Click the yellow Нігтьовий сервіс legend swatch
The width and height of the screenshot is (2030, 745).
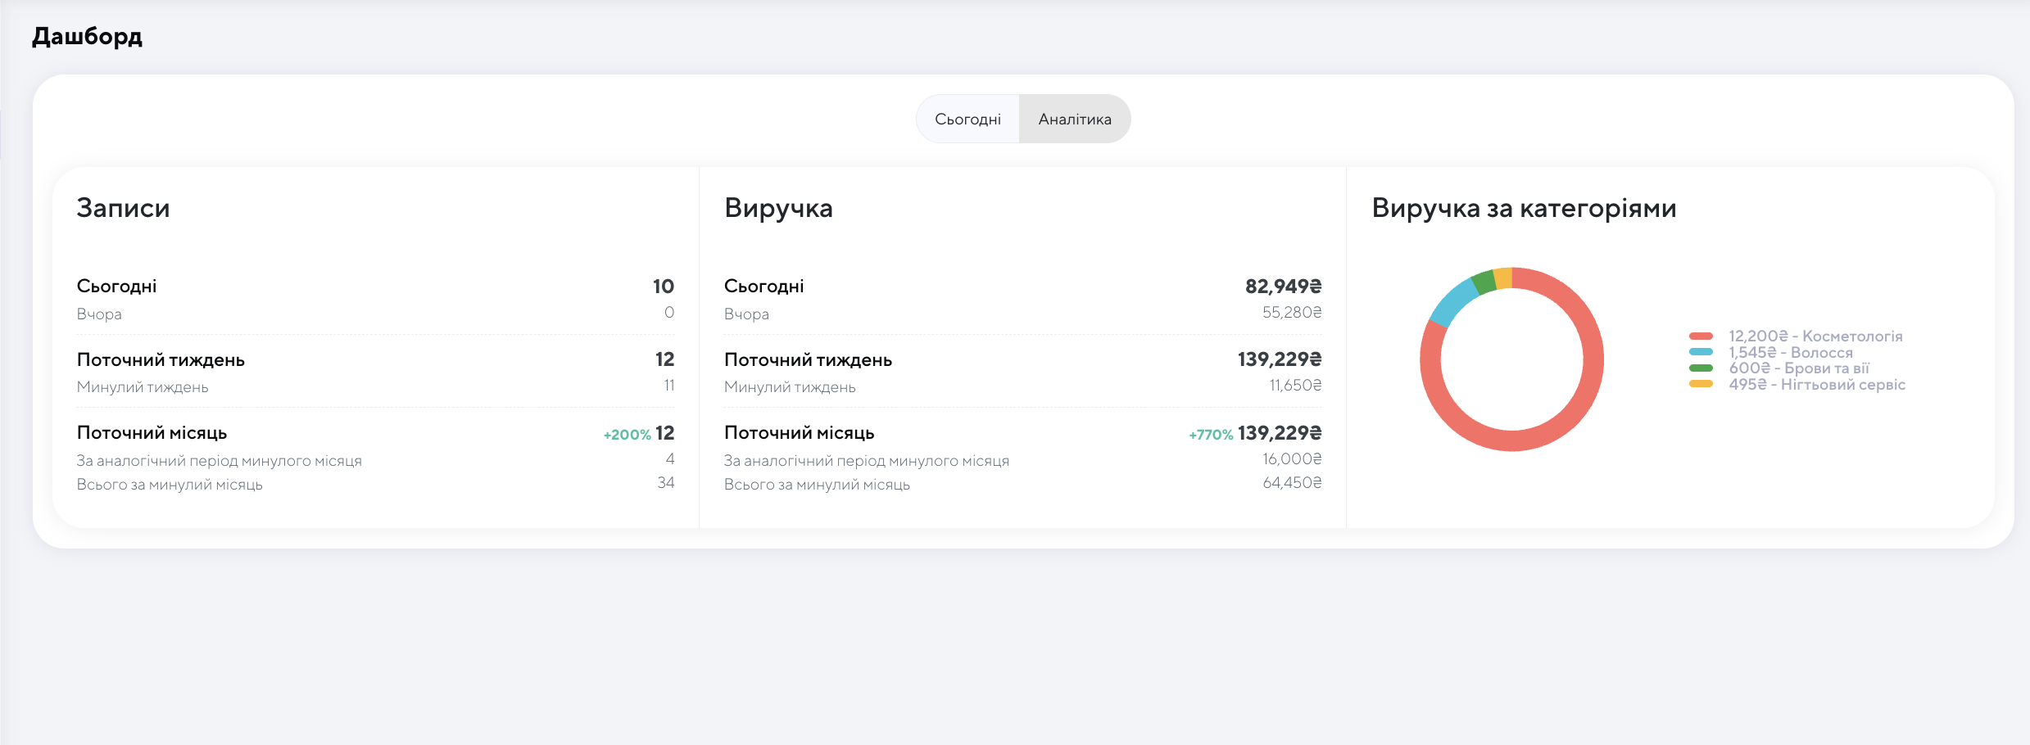[x=1701, y=384]
